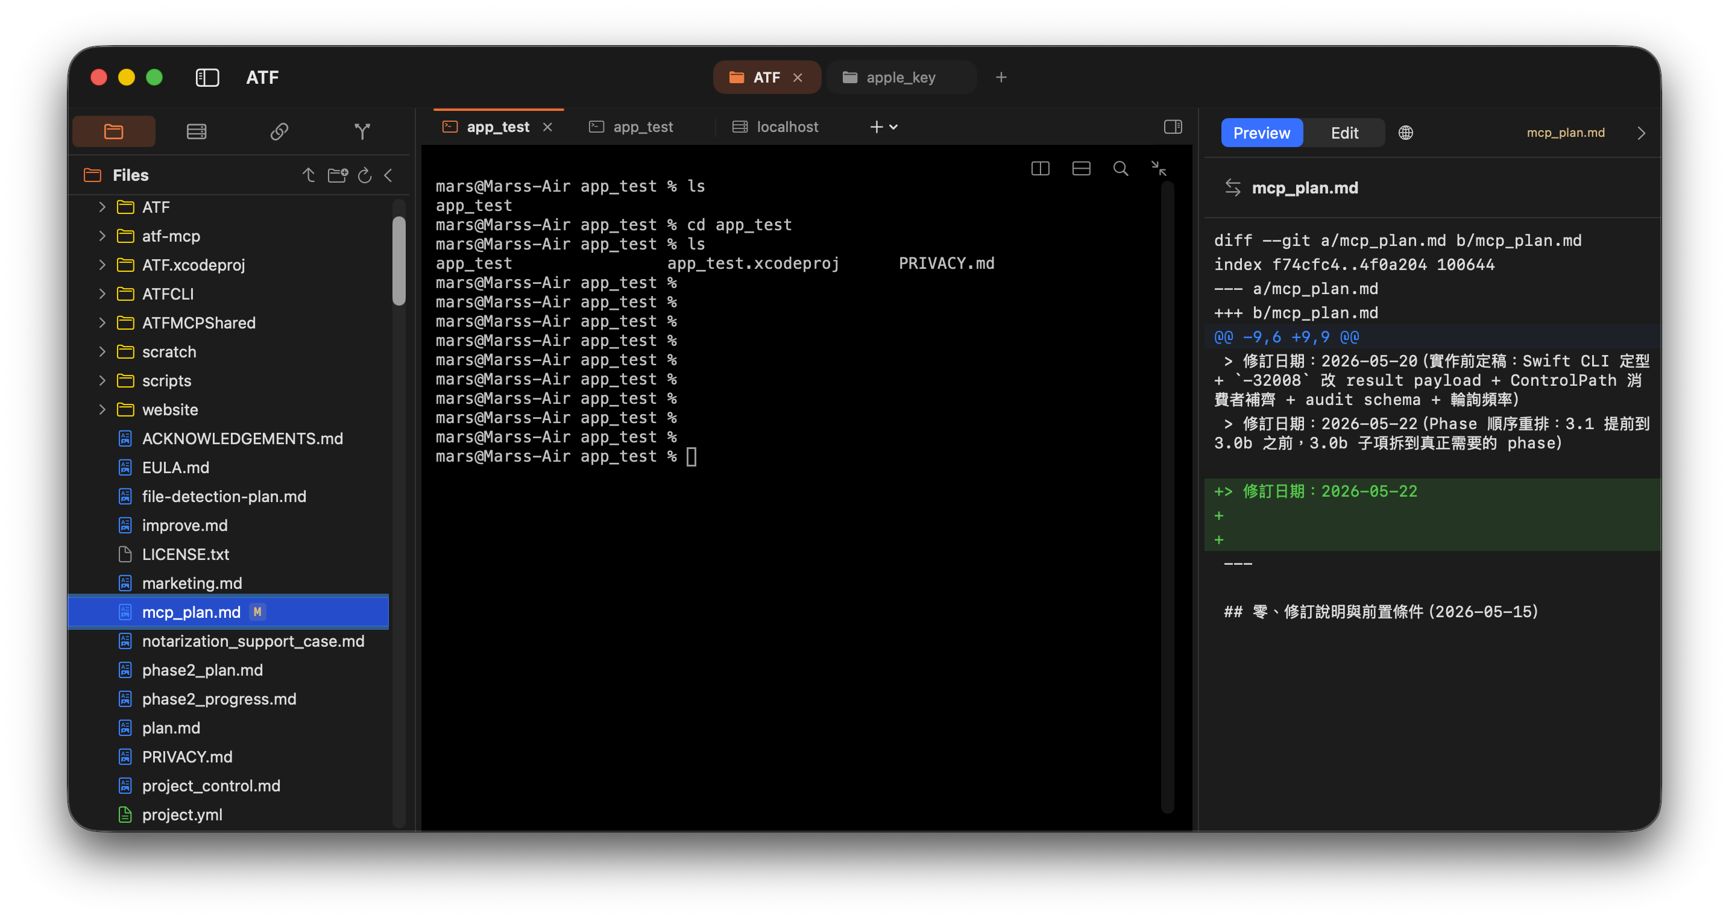Collapse terminal with the shrink arrows icon
Screen dimensions: 1729x921
click(1159, 169)
